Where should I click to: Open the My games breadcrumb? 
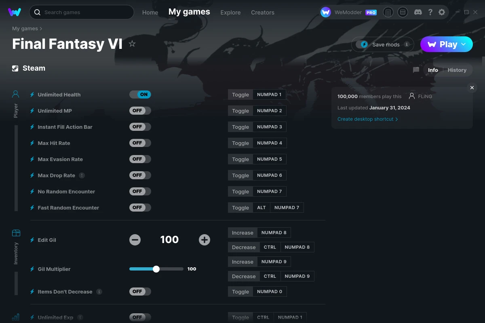25,29
